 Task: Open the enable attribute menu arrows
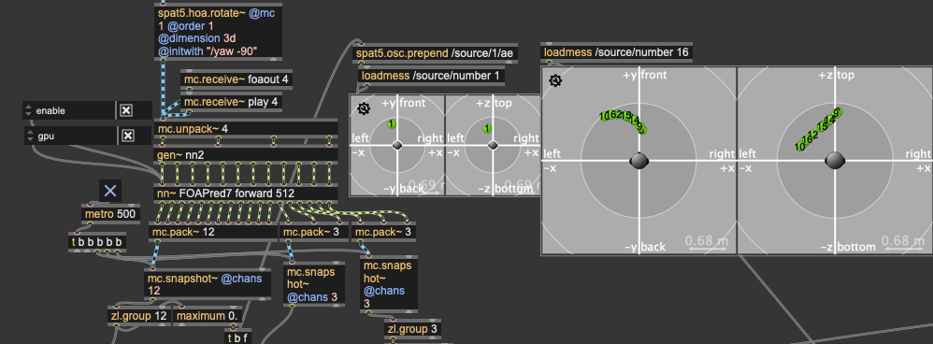(x=28, y=110)
